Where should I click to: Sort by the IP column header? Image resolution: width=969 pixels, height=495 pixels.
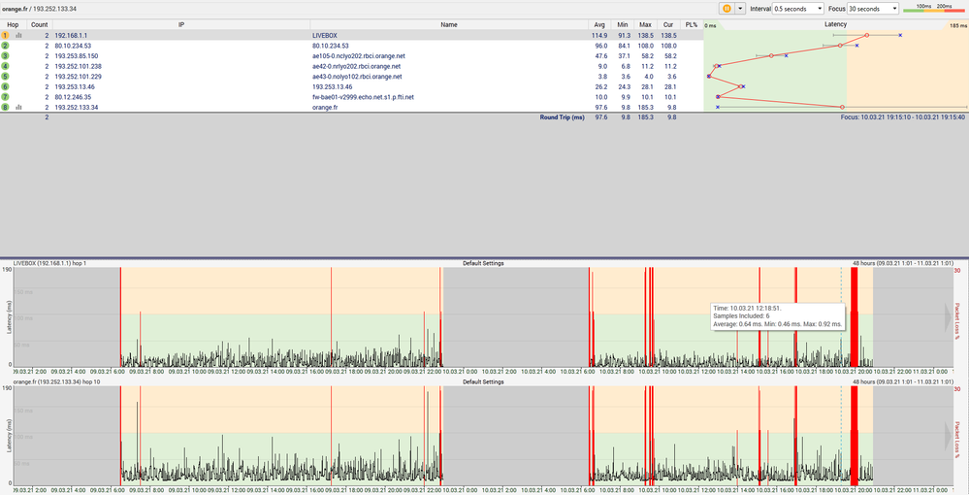[181, 25]
